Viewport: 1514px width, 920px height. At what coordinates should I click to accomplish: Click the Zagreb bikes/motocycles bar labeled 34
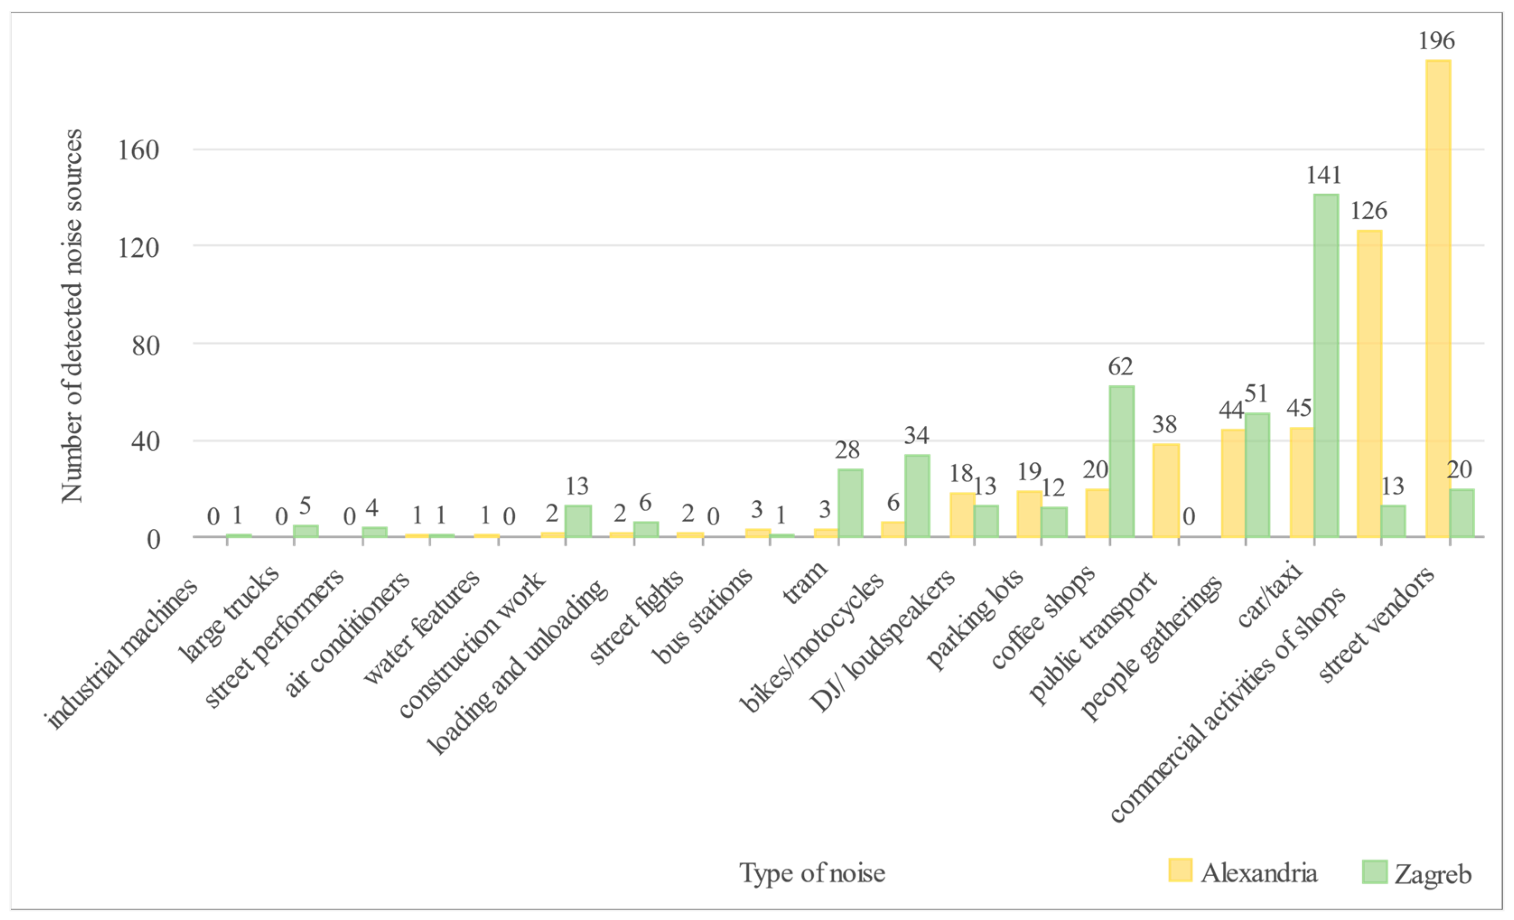point(917,496)
